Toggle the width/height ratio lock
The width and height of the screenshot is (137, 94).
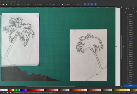(63, 4)
